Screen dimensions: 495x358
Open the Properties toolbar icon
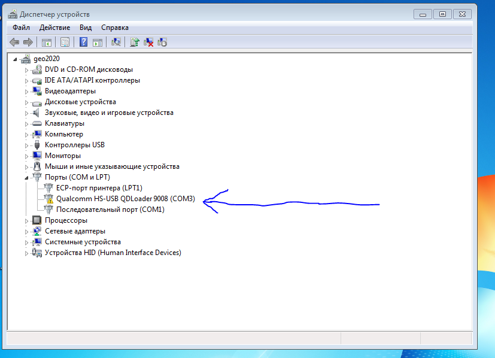65,42
